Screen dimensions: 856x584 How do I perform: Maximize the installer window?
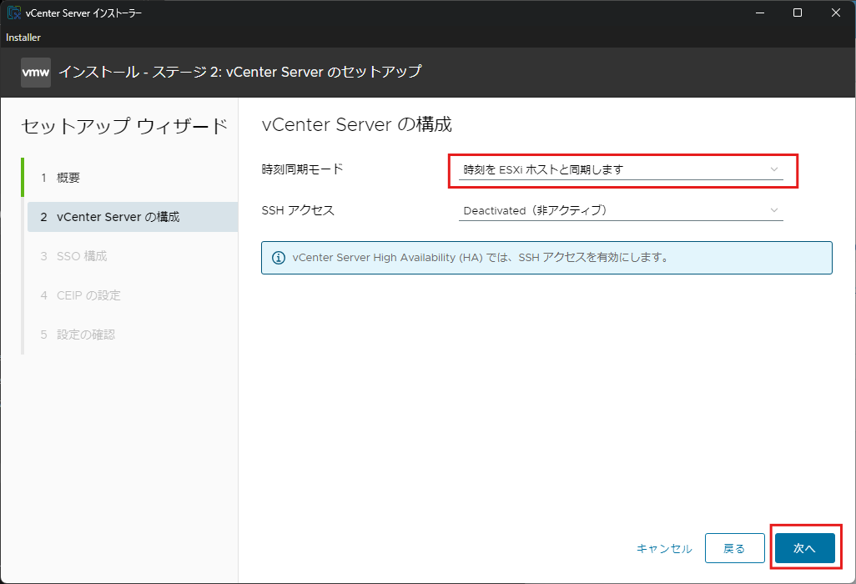pyautogui.click(x=798, y=13)
